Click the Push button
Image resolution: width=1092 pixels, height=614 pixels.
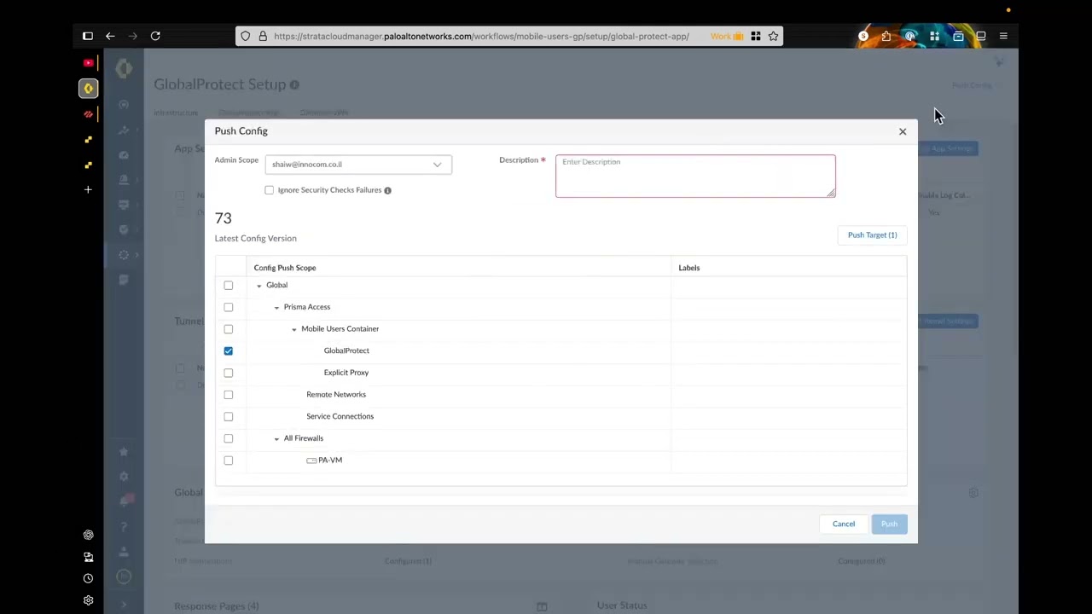[889, 524]
